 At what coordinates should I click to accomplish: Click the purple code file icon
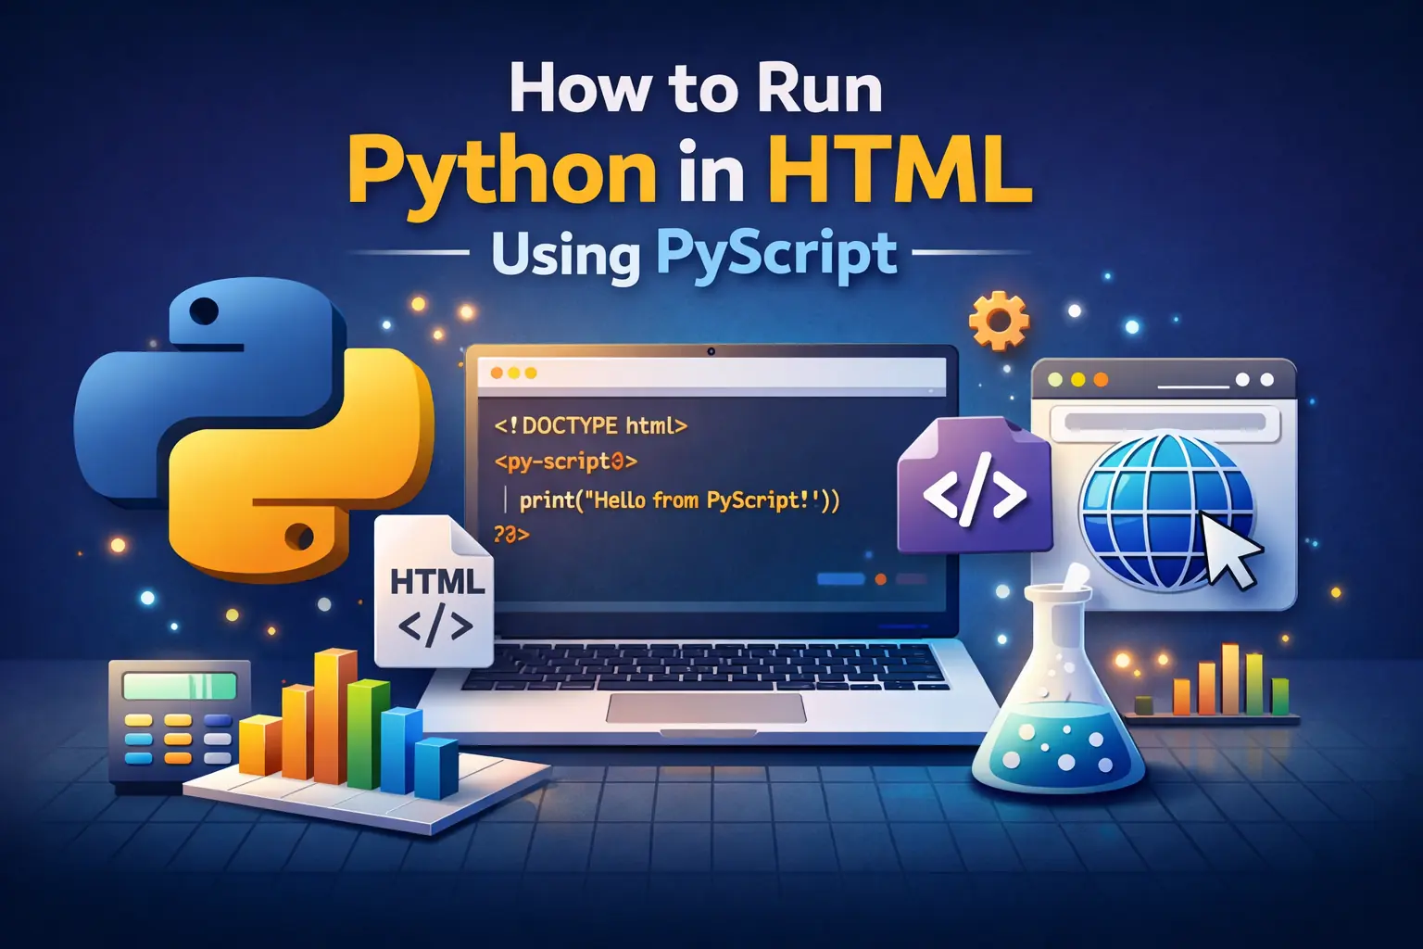pyautogui.click(x=976, y=487)
